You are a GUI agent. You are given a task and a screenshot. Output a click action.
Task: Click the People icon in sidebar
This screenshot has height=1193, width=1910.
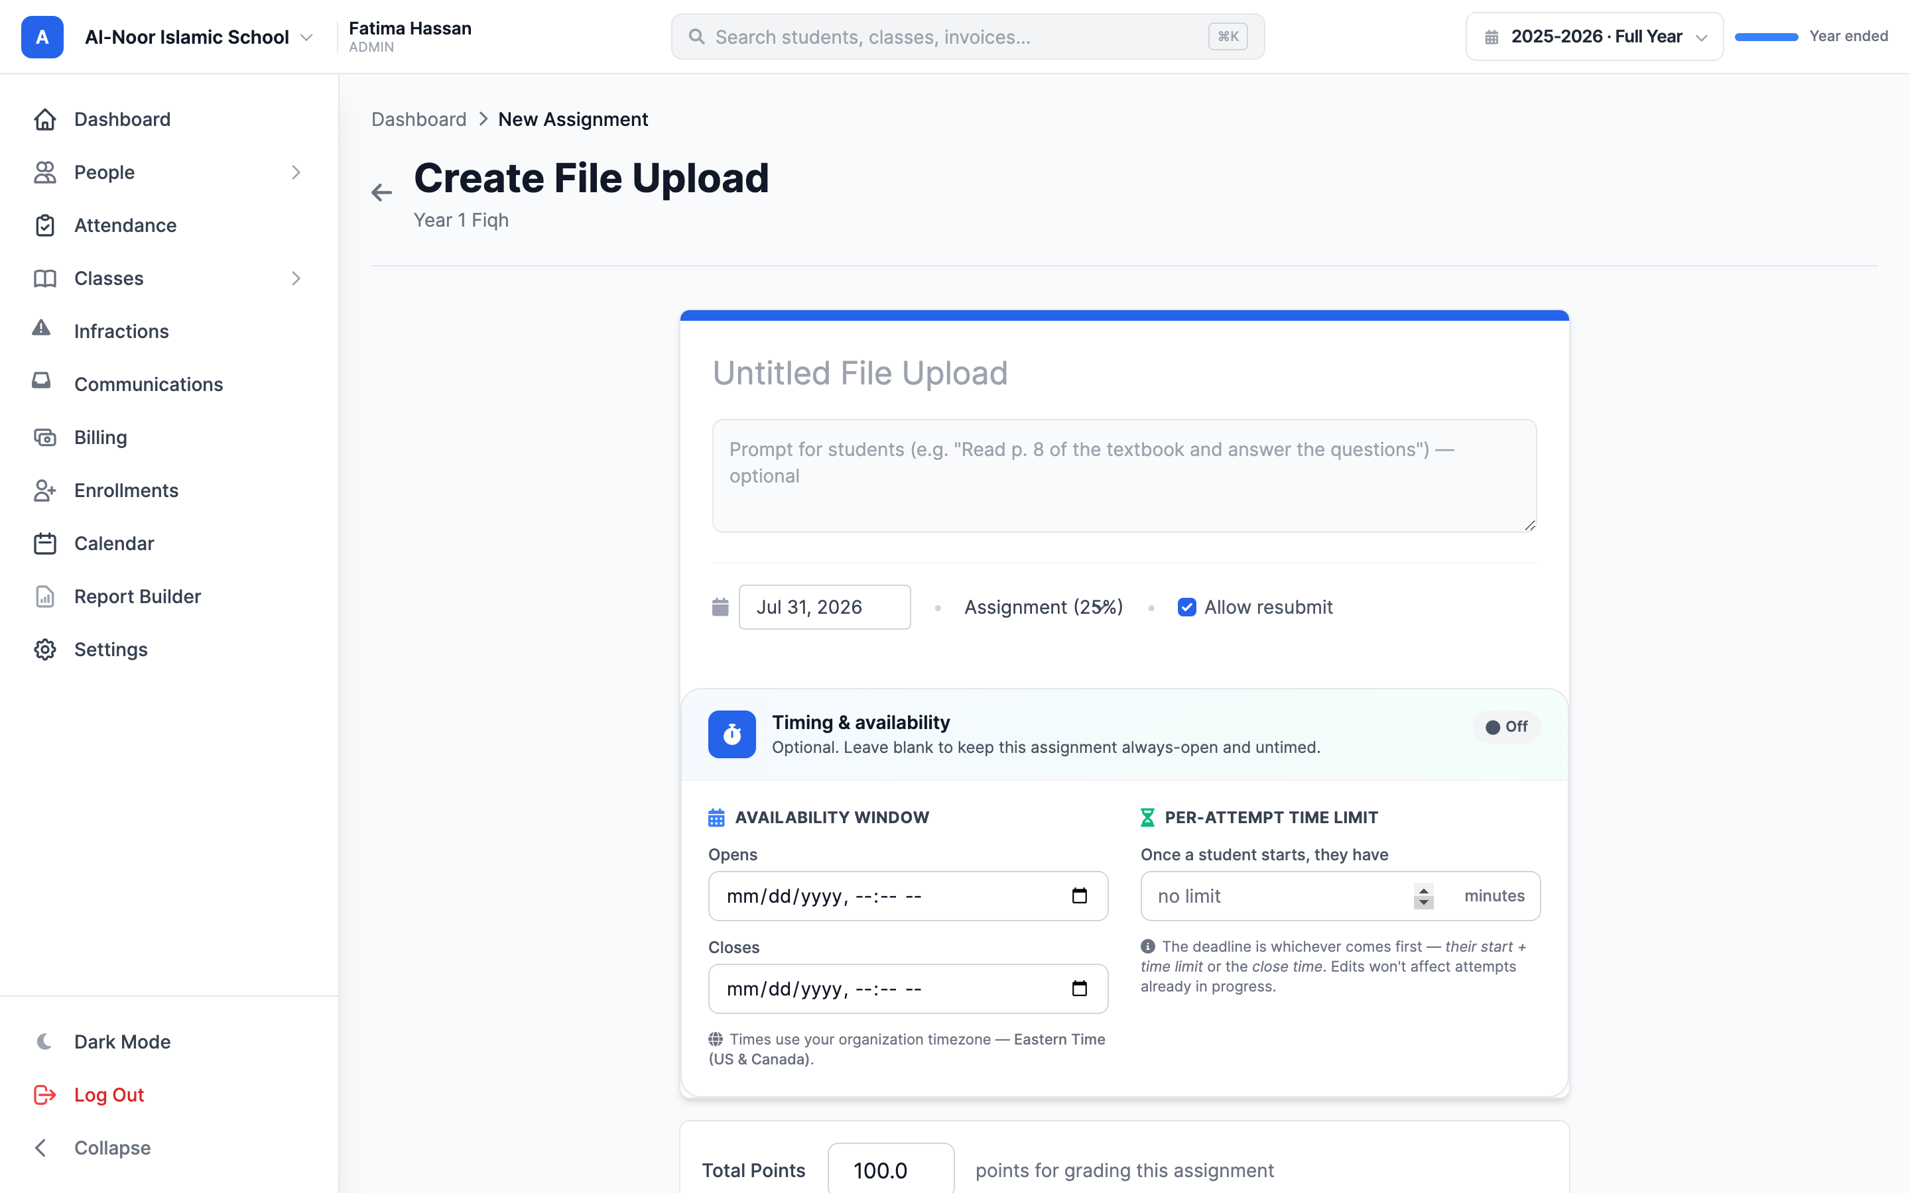click(45, 172)
